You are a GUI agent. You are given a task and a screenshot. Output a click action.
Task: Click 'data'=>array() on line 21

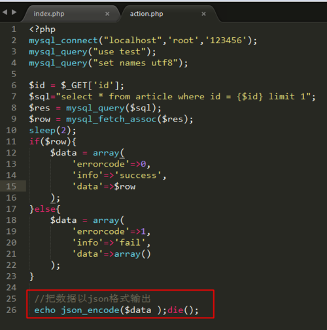pos(111,254)
